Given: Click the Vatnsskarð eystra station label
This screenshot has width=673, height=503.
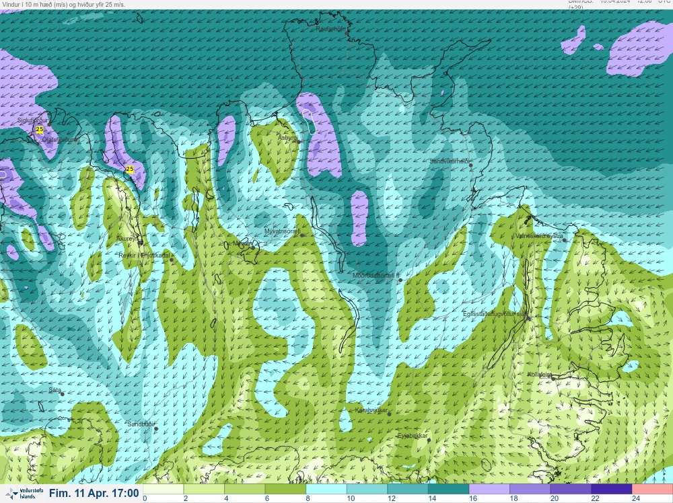Looking at the screenshot, I should click(538, 236).
